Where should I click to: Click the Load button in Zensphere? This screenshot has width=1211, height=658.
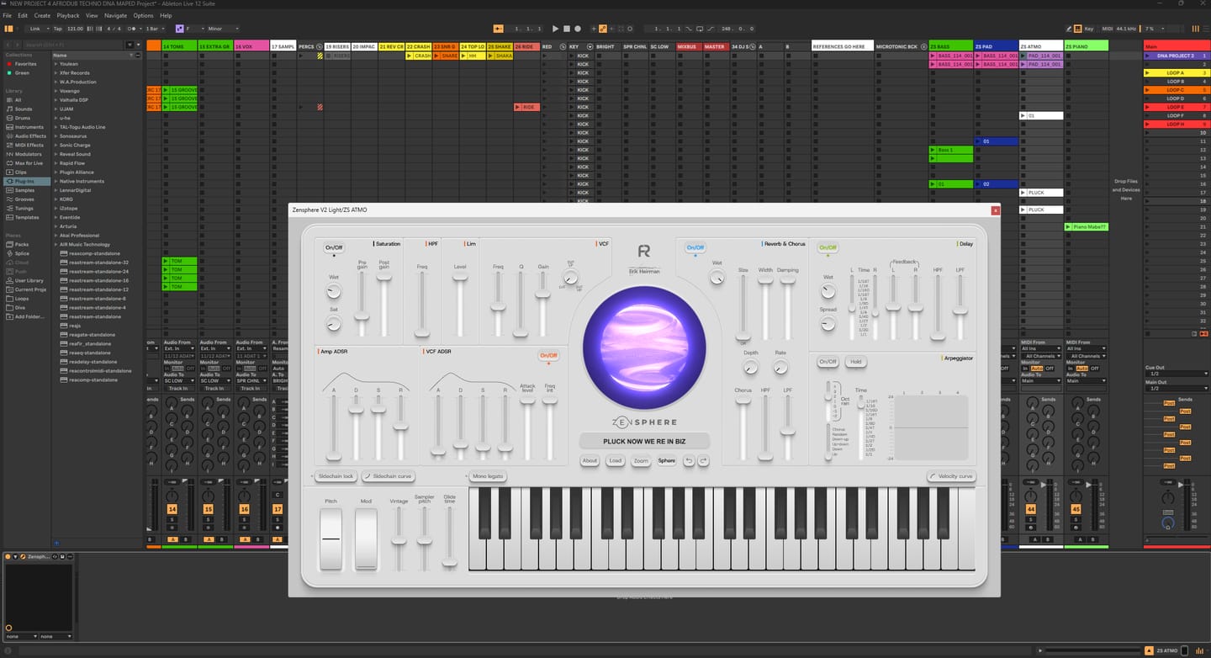pyautogui.click(x=616, y=460)
